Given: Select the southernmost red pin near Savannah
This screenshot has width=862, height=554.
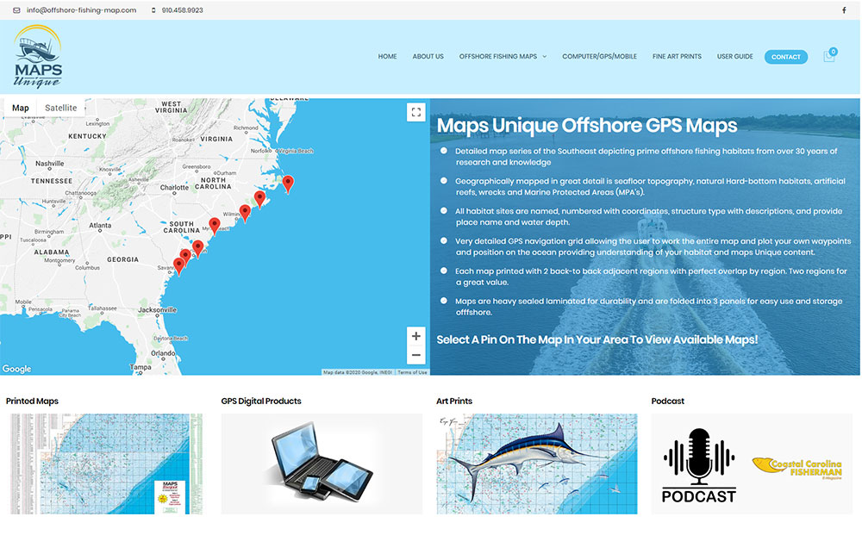Looking at the screenshot, I should [178, 266].
